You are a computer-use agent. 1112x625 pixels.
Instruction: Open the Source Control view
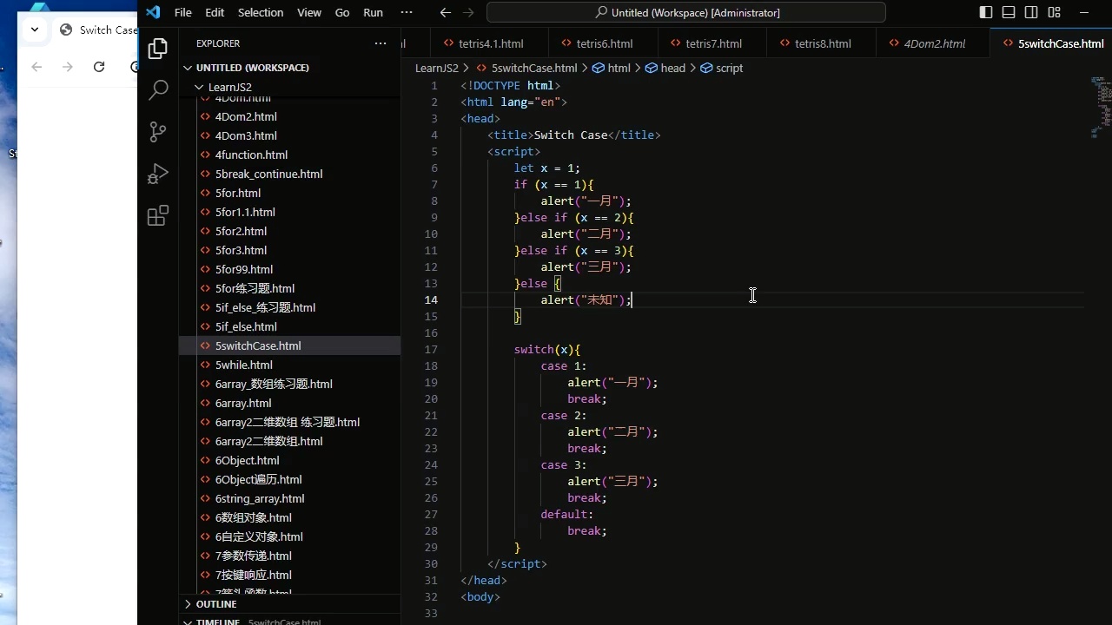coord(157,131)
